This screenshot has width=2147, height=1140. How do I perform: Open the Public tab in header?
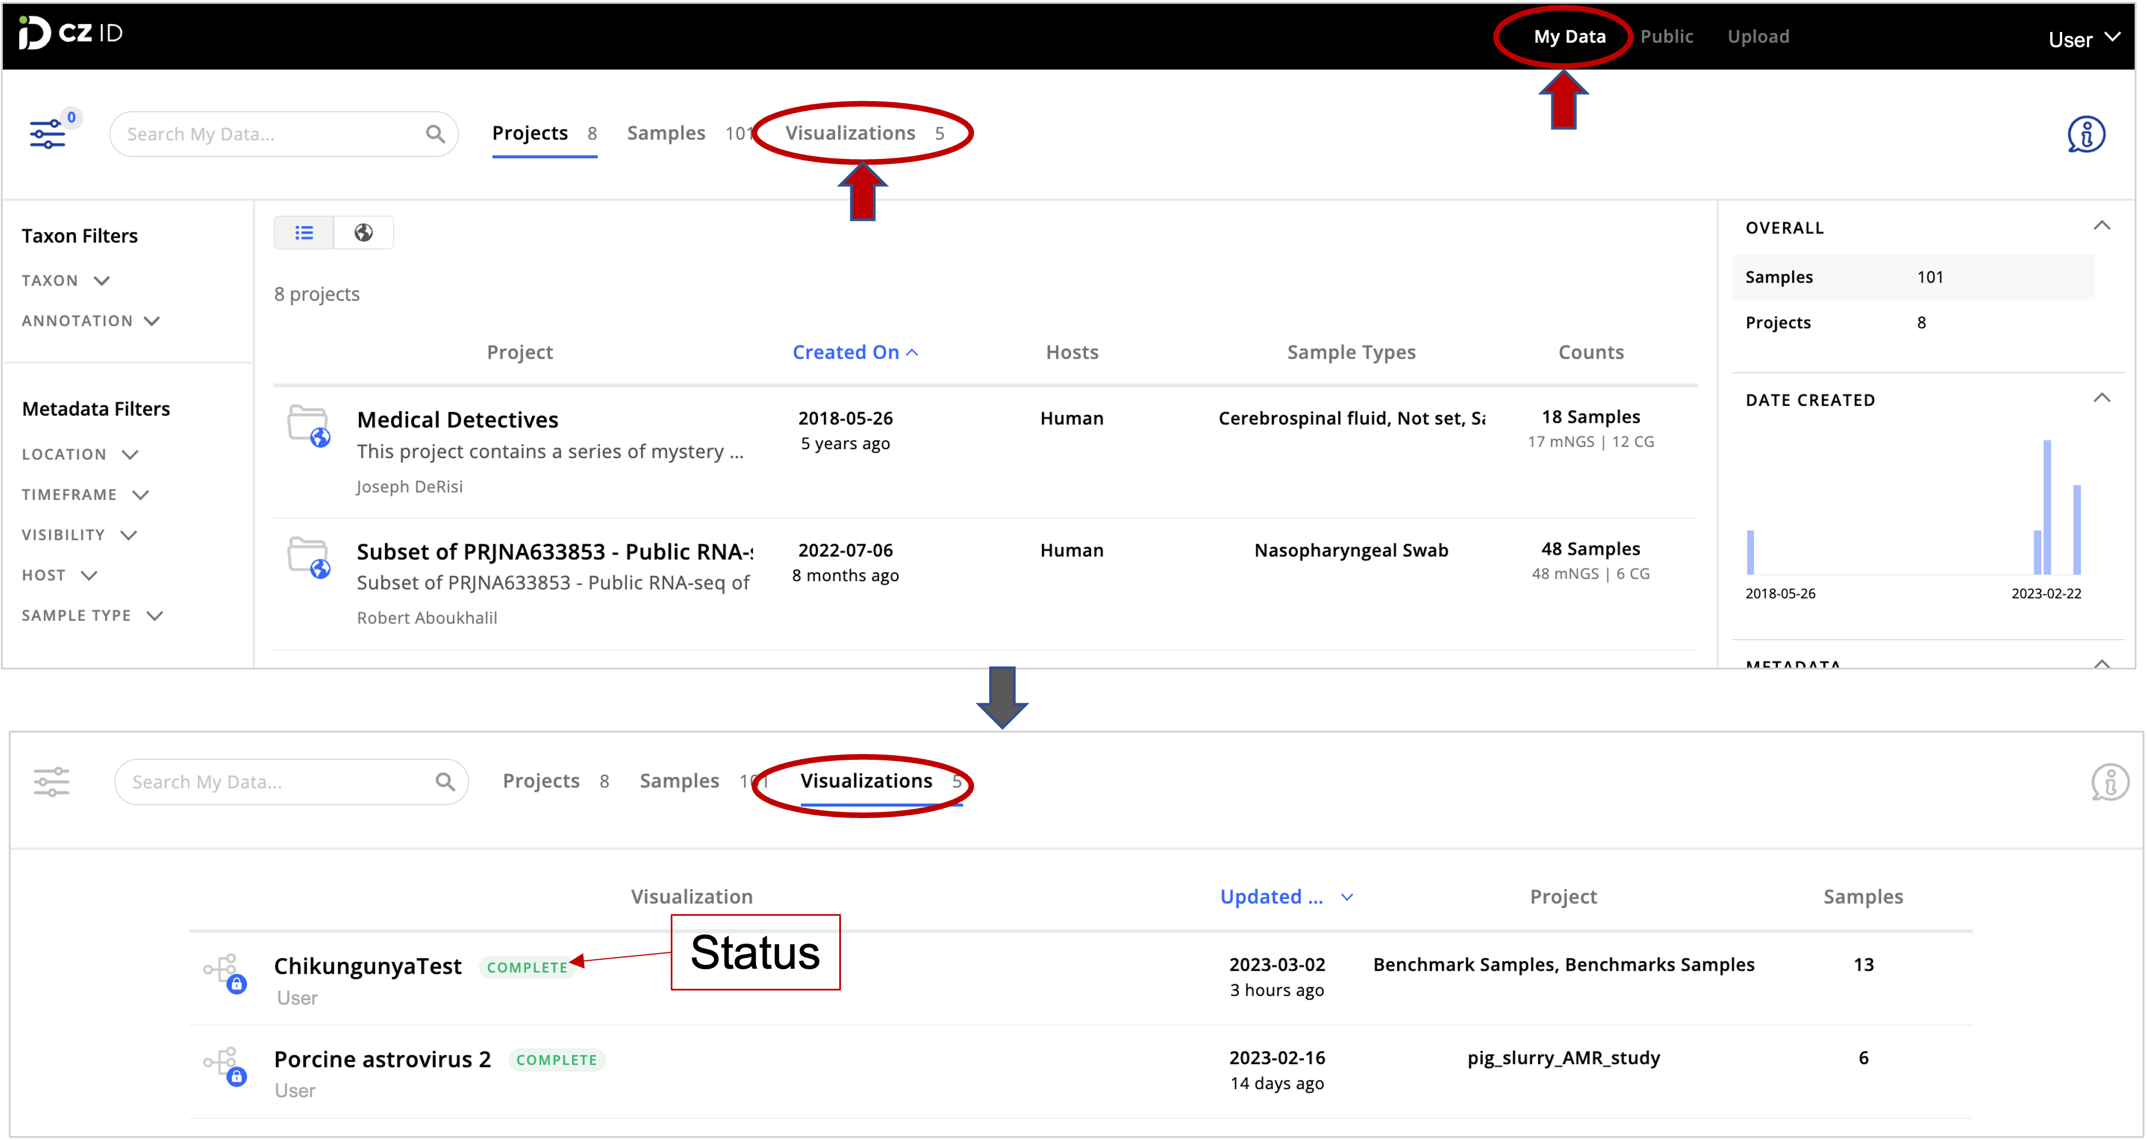[1666, 37]
